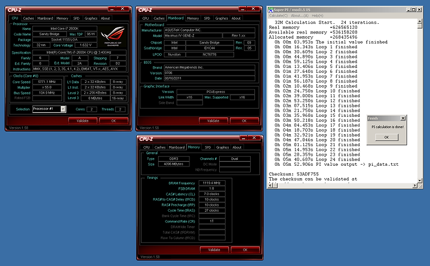Minimize the Super PI window

coord(408,10)
